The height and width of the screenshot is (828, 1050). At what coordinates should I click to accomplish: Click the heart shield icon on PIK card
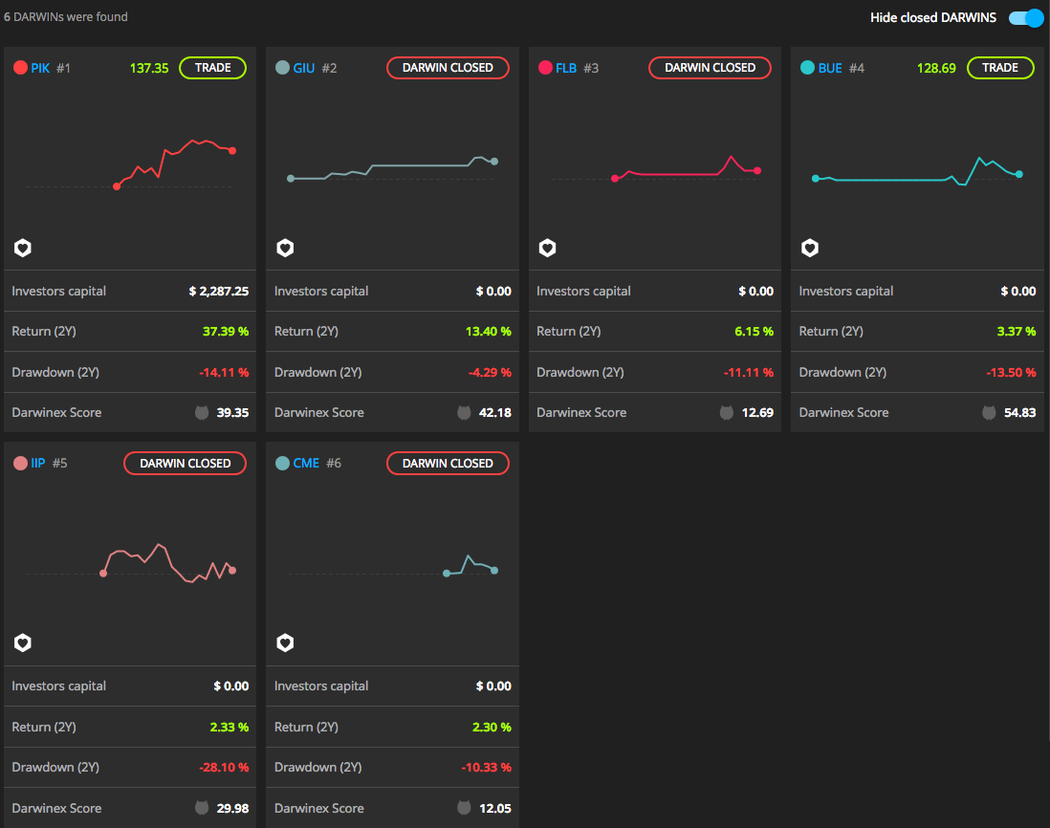pos(23,249)
